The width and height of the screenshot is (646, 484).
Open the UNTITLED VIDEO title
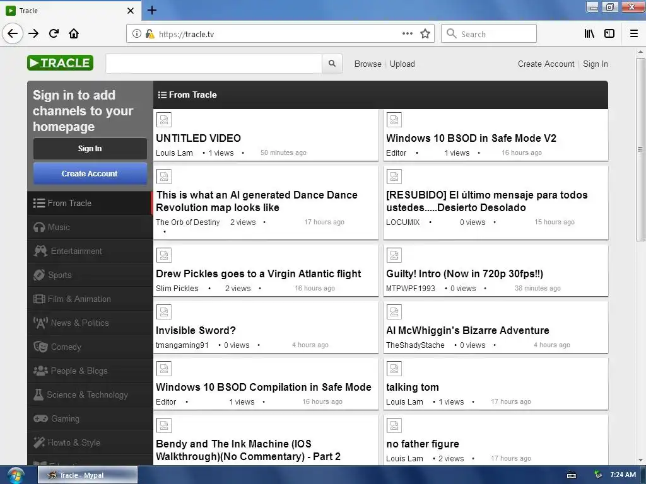click(x=198, y=138)
